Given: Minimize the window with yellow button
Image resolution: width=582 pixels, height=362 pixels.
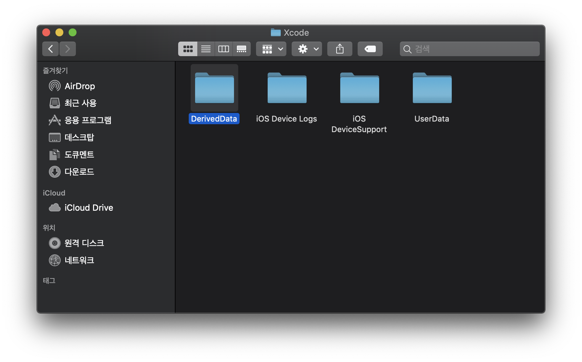Looking at the screenshot, I should point(59,32).
